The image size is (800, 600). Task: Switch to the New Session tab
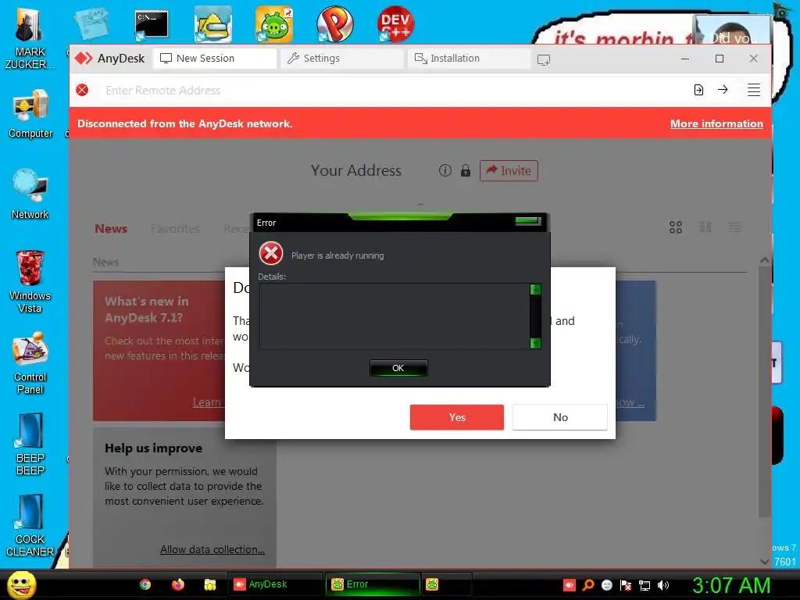point(215,58)
